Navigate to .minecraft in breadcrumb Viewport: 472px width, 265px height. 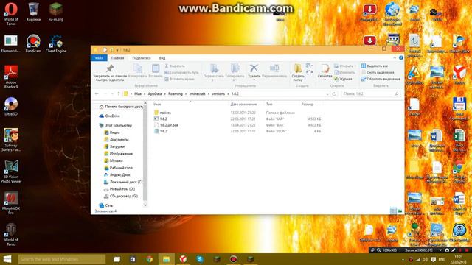pos(198,94)
